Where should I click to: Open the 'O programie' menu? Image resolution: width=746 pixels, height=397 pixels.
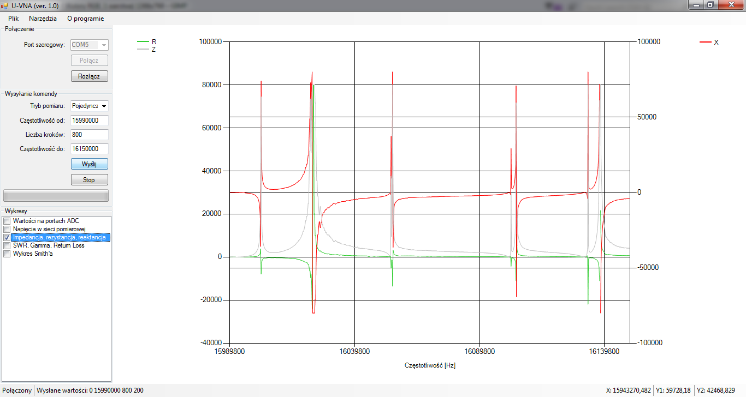[x=85, y=18]
